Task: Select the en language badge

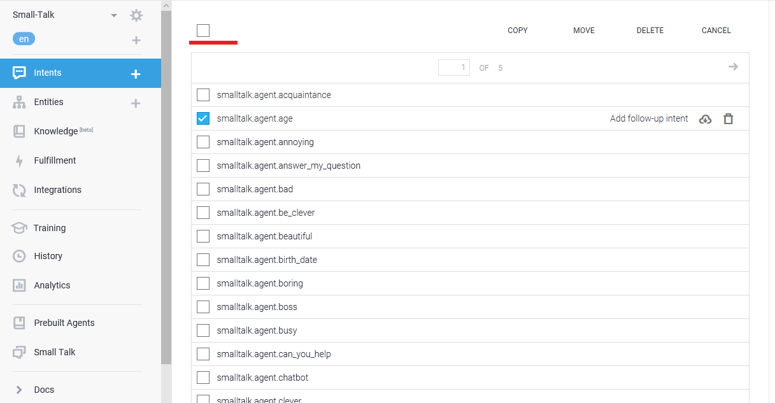Action: (24, 39)
